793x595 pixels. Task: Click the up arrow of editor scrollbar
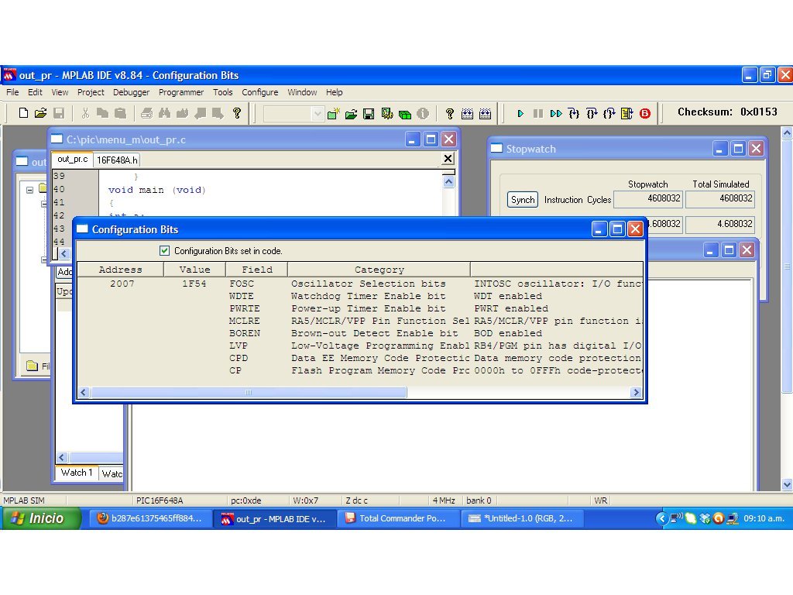(x=448, y=181)
